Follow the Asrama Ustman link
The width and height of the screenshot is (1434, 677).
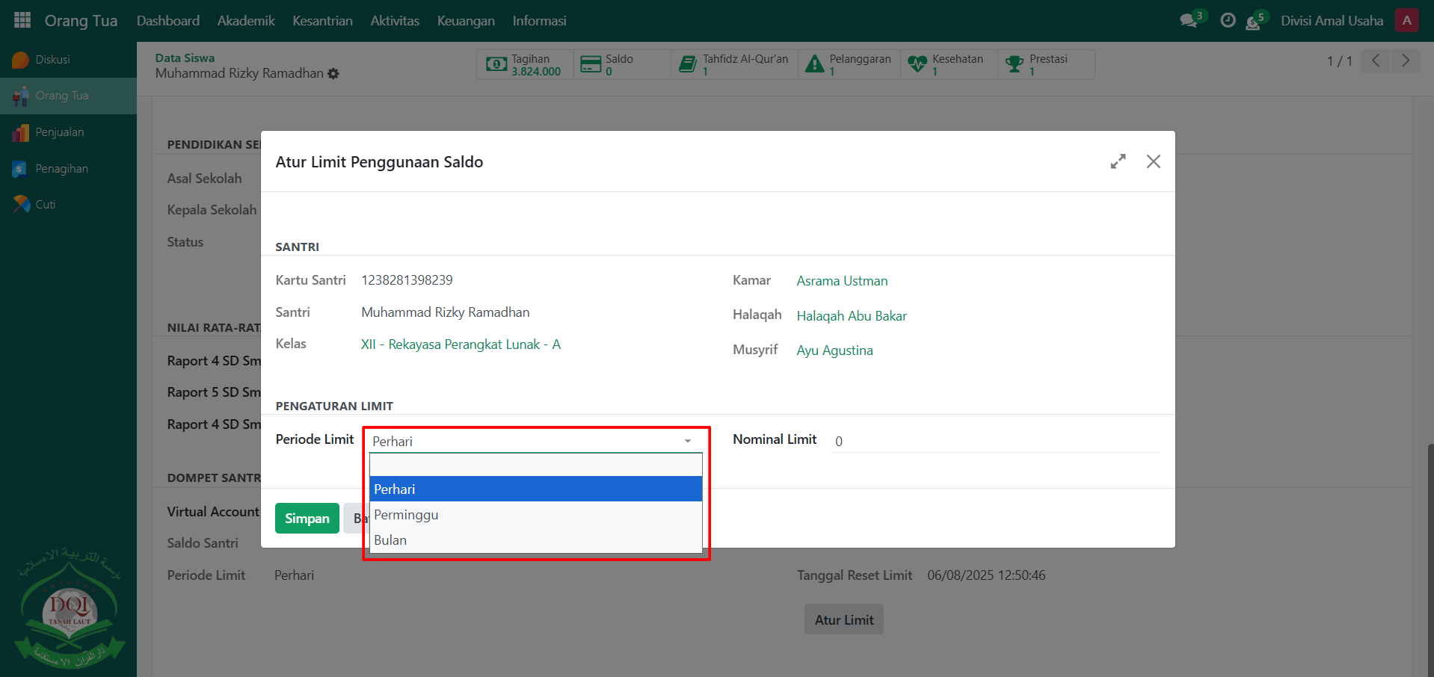click(842, 281)
